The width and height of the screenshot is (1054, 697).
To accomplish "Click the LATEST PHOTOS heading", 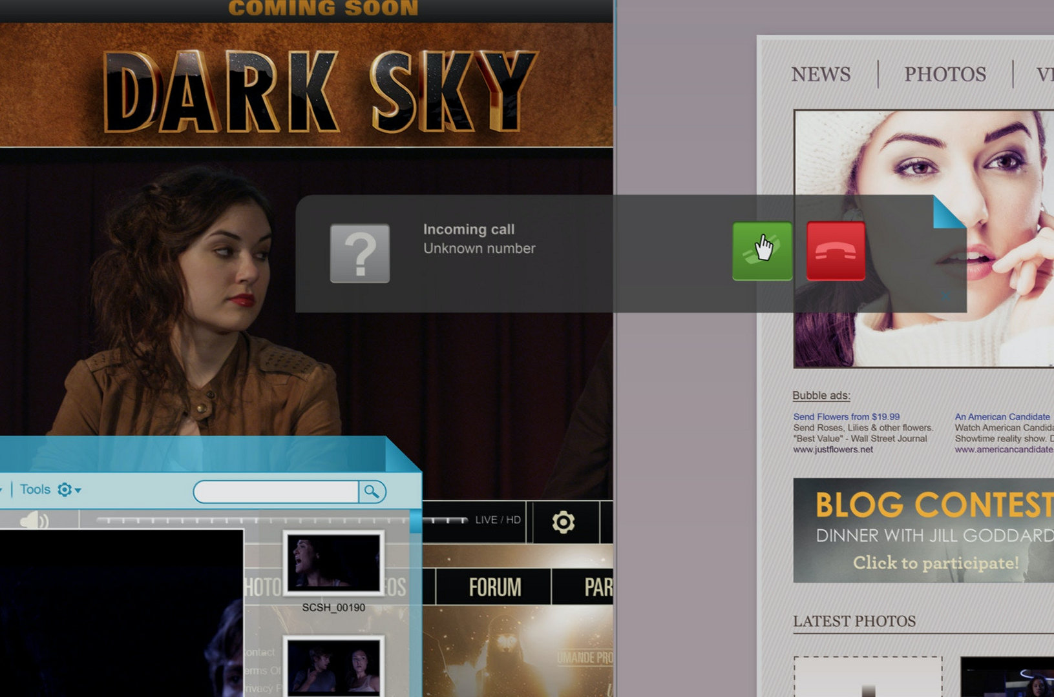I will tap(854, 621).
